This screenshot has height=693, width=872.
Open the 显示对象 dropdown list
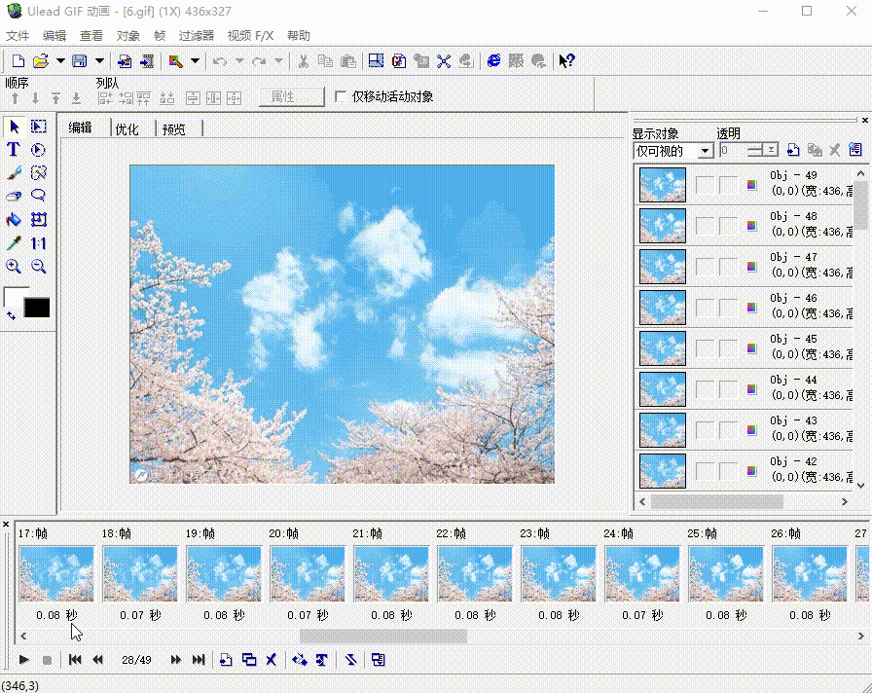click(x=705, y=151)
